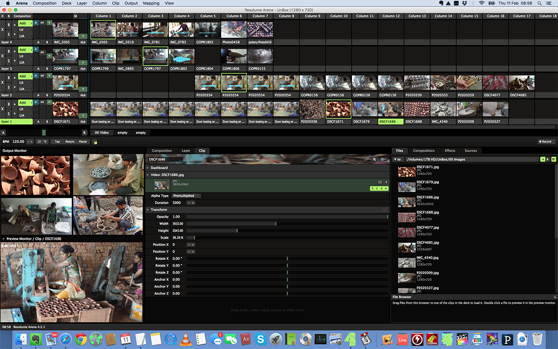
Task: Click the fullscreen-fit icon for the DSCF1686.jpg video
Action: click(379, 182)
